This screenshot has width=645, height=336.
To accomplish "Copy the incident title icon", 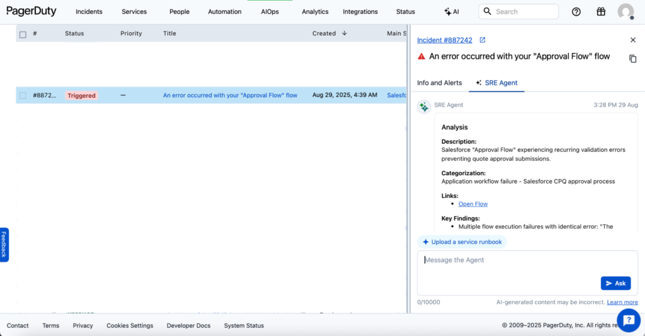I will pyautogui.click(x=633, y=59).
